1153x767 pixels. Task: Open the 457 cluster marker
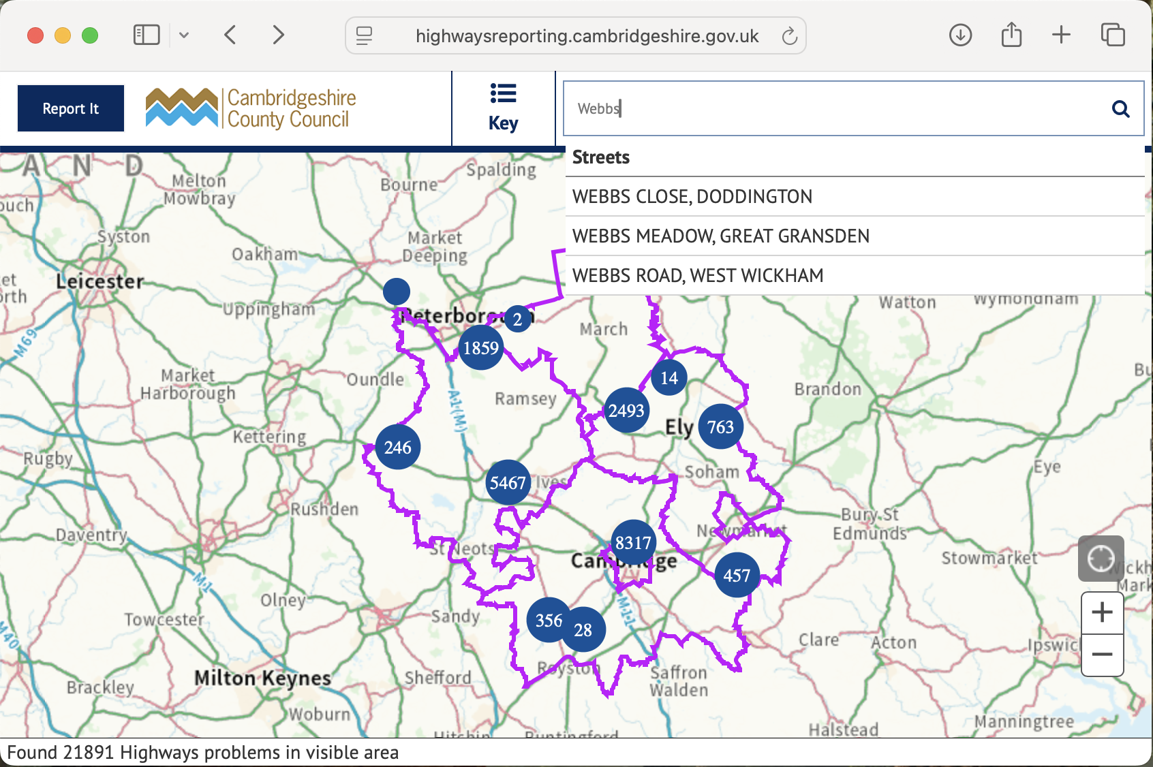click(737, 576)
